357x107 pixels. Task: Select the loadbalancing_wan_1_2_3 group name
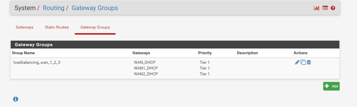(x=37, y=62)
